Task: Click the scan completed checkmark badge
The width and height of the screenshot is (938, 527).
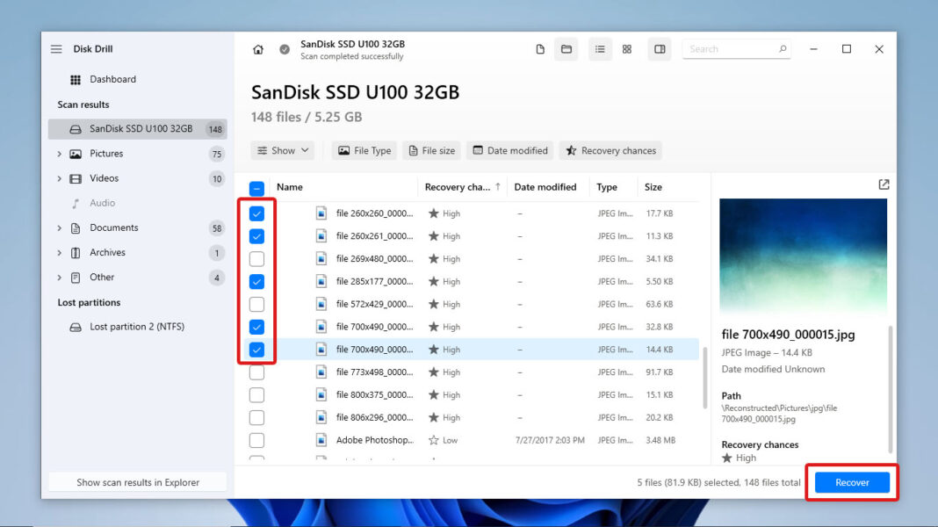Action: (284, 49)
